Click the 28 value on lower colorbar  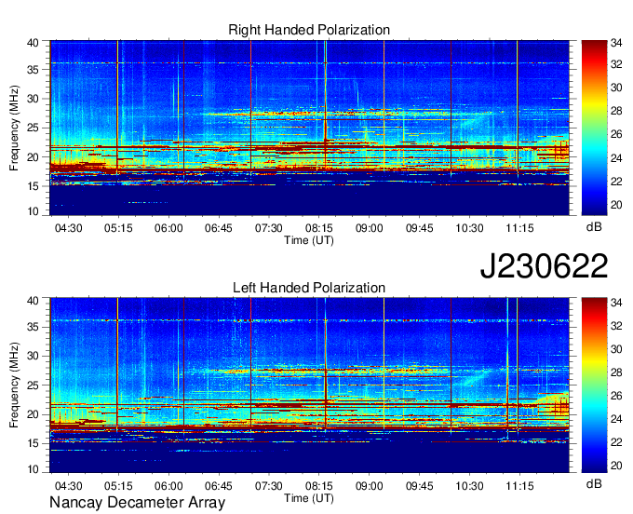coord(616,372)
